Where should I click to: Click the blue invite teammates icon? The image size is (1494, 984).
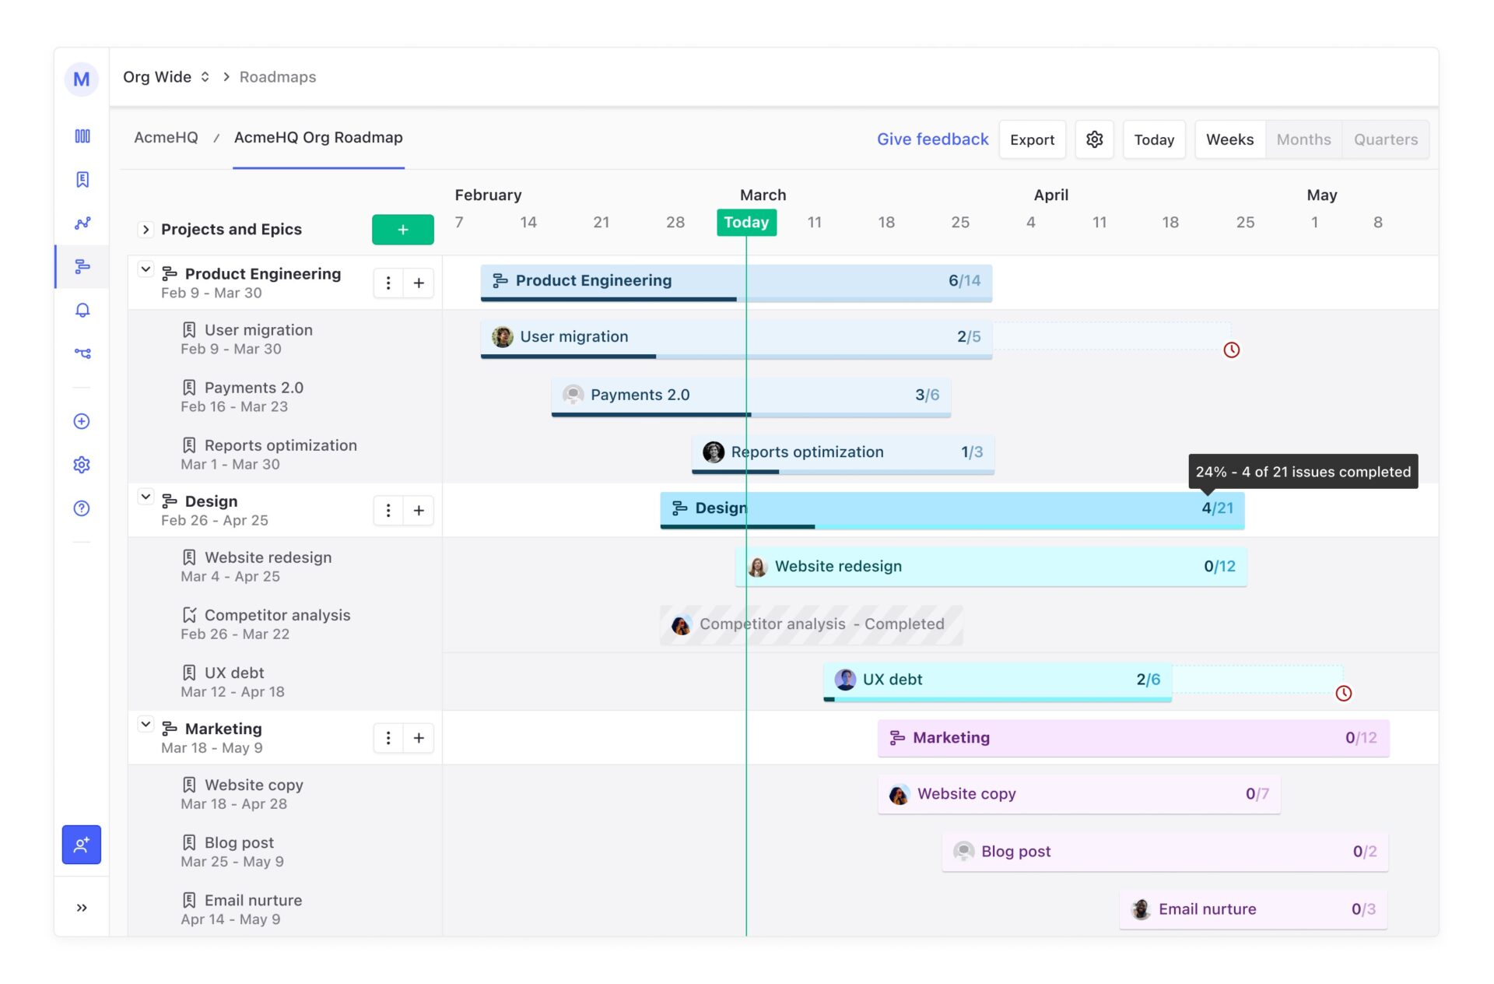tap(81, 844)
